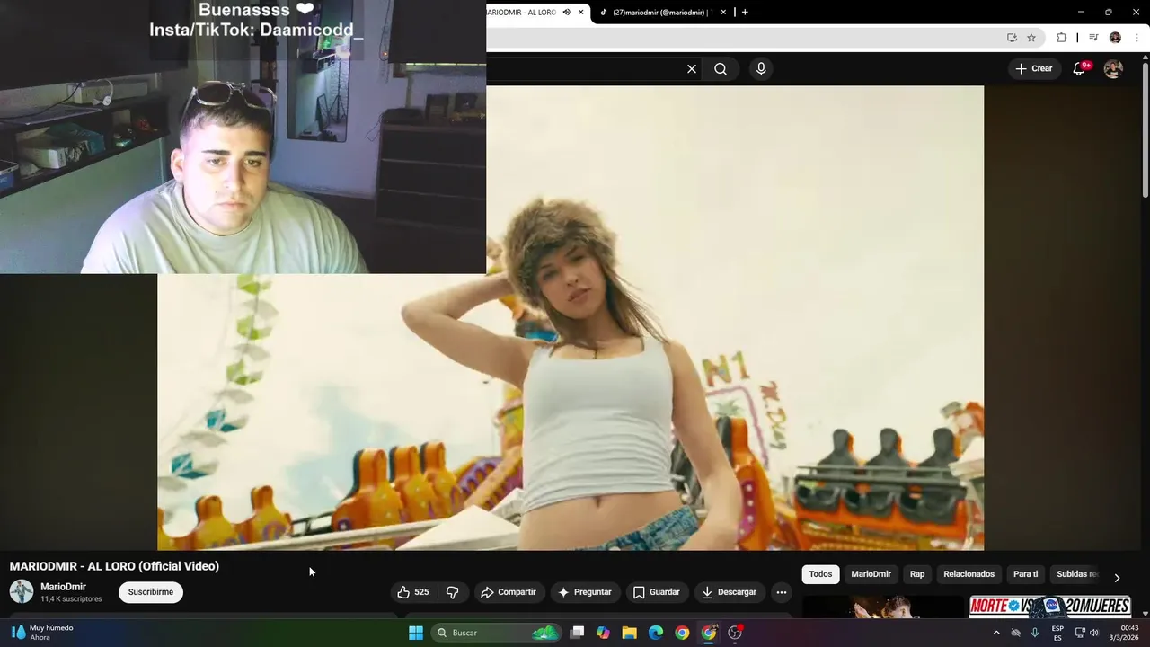The width and height of the screenshot is (1150, 647).
Task: Close the MARIODMIR - AL LORO tab
Action: 581,13
